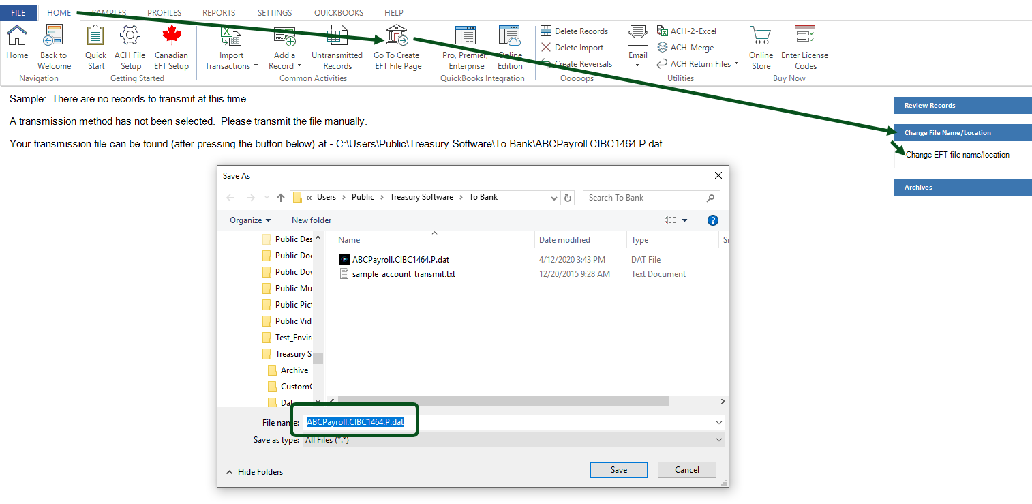
Task: Click the Change EFT file name/location link
Action: [957, 155]
